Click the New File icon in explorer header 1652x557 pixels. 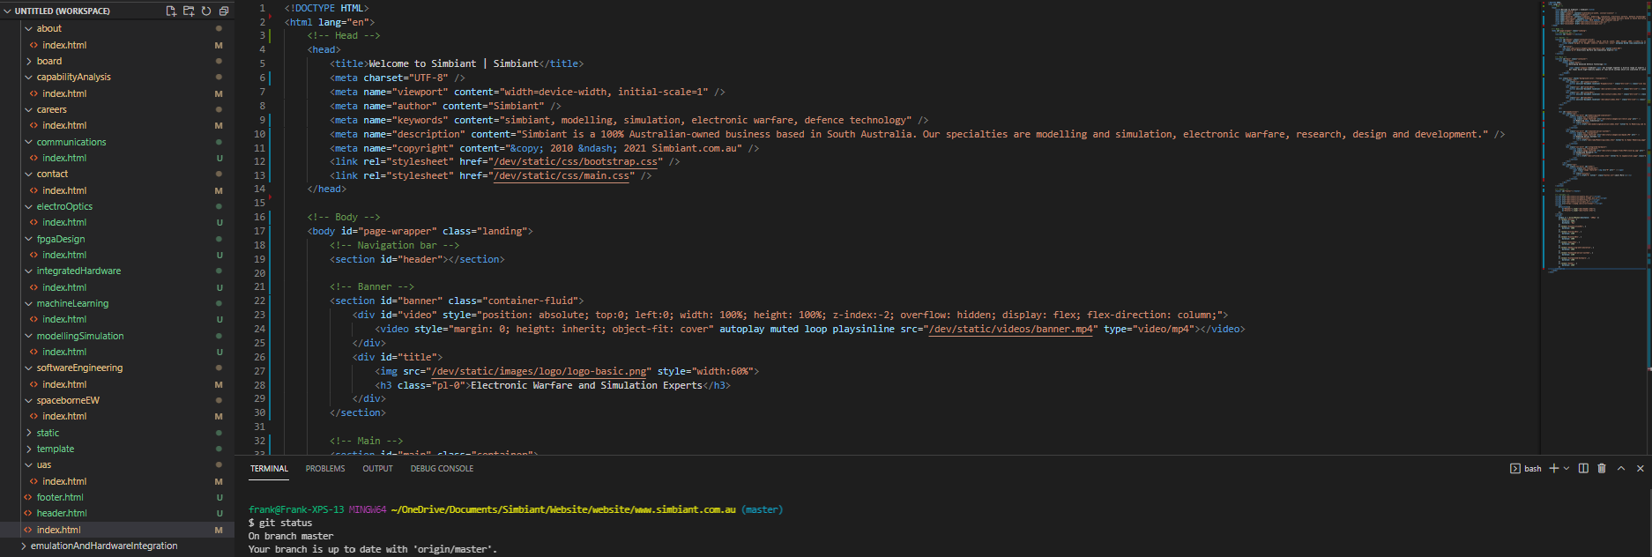coord(171,11)
